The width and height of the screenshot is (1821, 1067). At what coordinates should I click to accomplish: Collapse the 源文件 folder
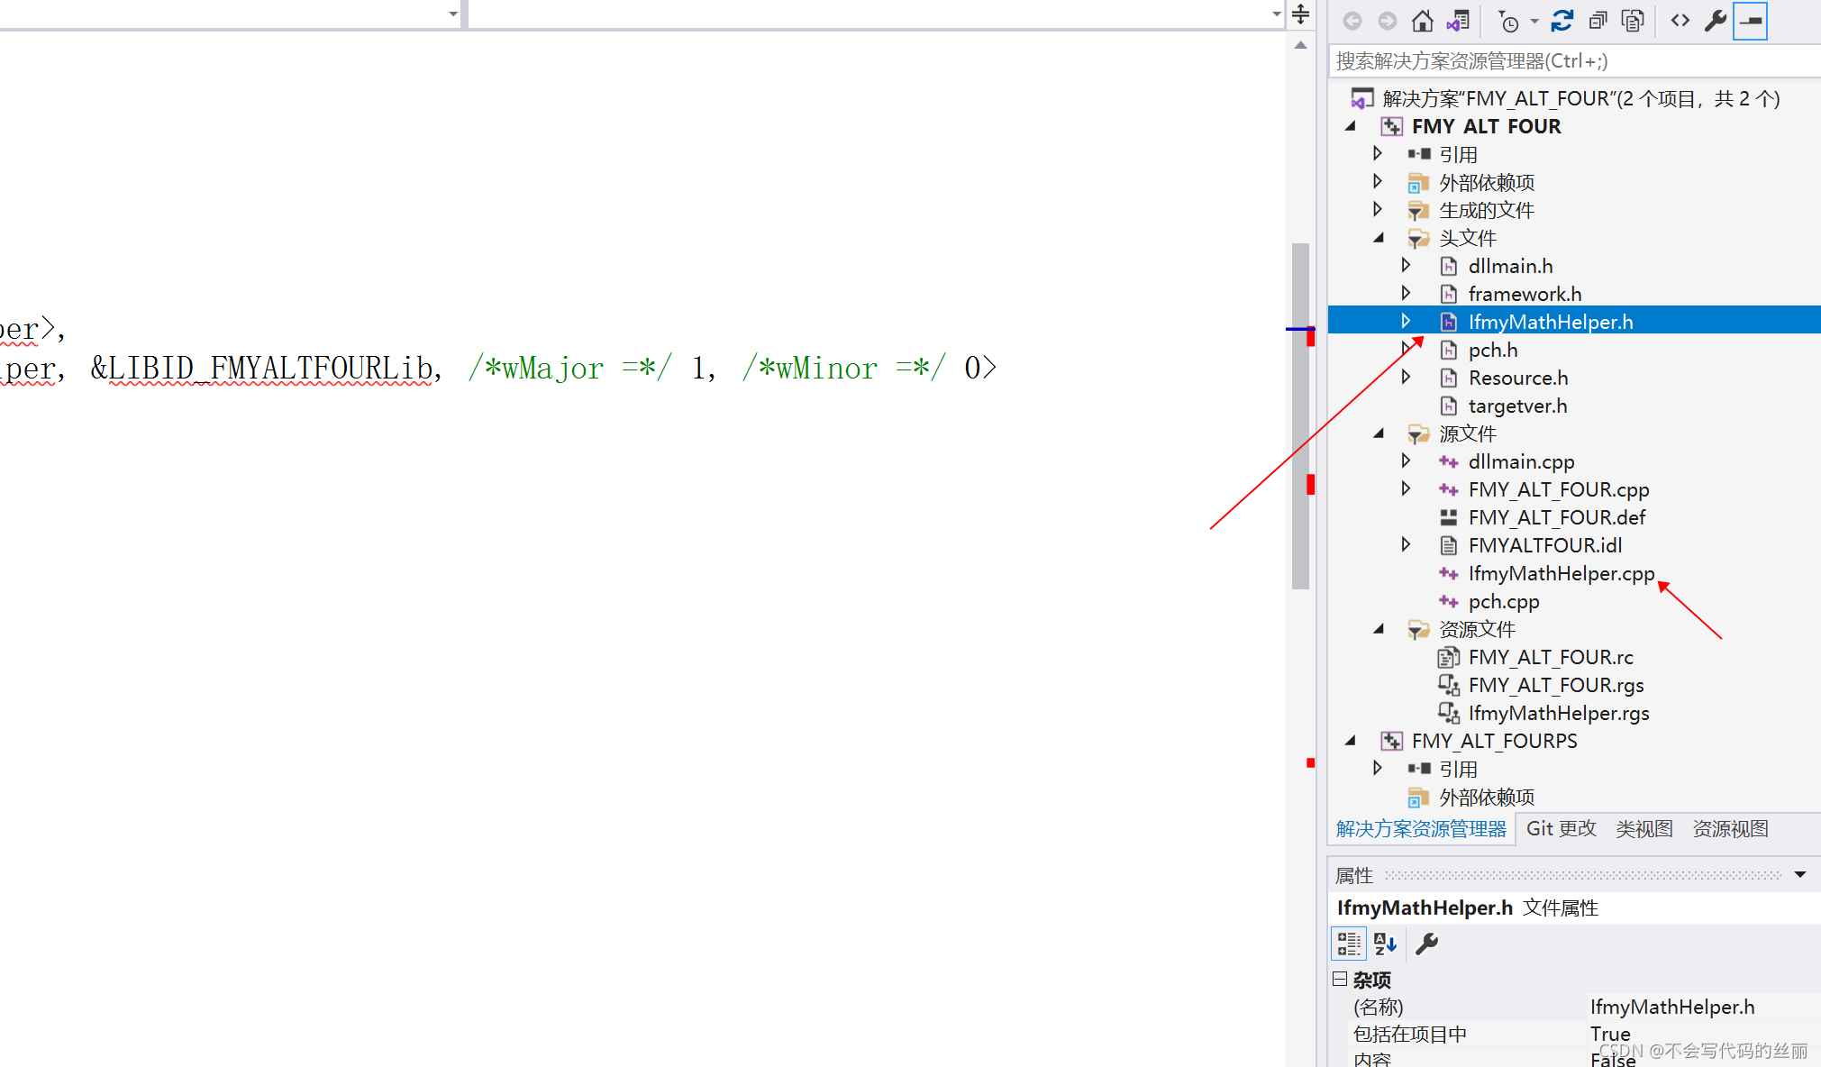(1379, 433)
